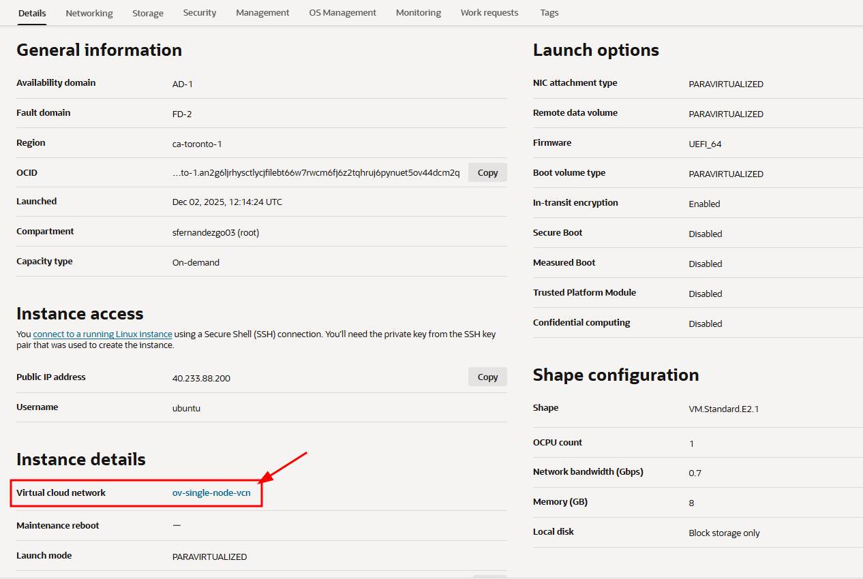863x579 pixels.
Task: Open the OS Management tab
Action: click(x=342, y=13)
